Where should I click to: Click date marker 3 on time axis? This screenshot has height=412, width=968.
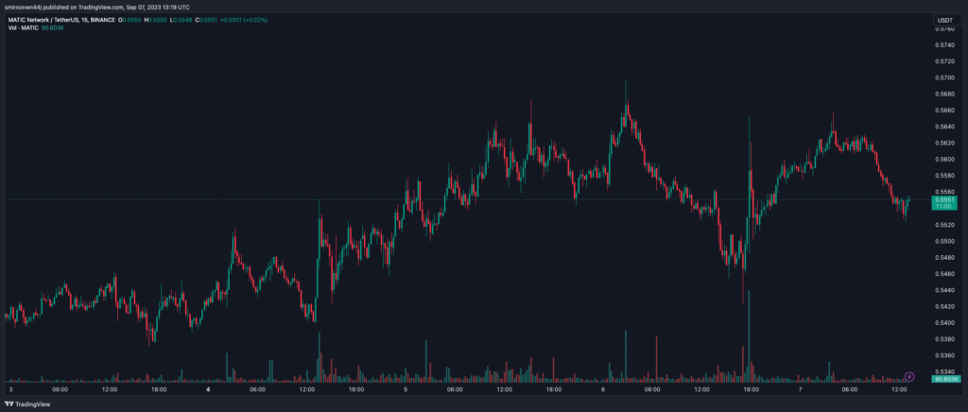(x=10, y=389)
